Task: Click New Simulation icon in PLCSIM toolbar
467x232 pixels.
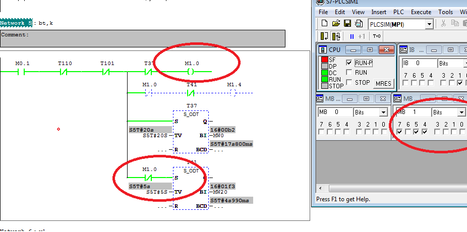Action: tap(325, 24)
